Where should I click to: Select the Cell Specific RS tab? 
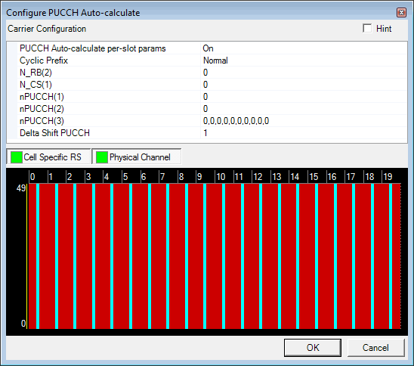(x=48, y=157)
